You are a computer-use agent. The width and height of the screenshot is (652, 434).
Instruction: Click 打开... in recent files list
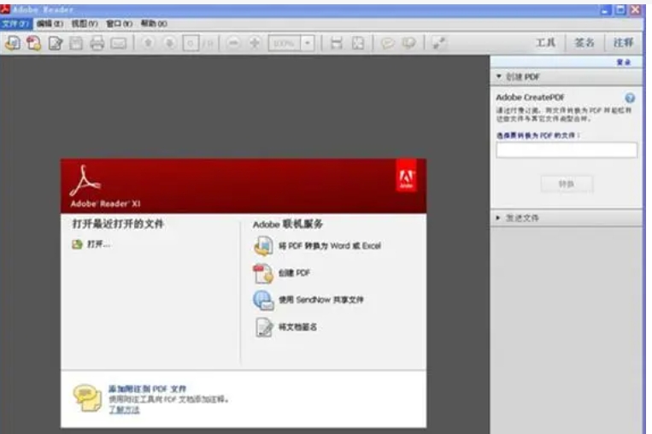[98, 244]
